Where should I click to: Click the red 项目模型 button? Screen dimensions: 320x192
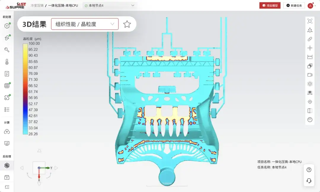tap(270, 6)
